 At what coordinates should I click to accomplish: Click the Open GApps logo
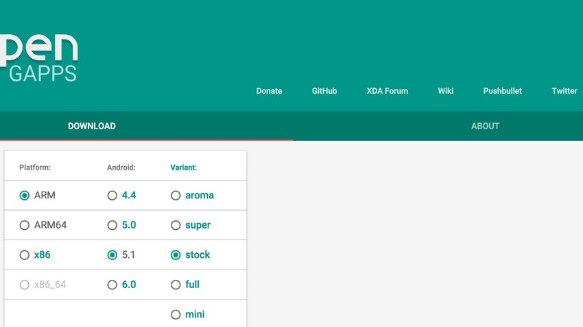click(39, 58)
